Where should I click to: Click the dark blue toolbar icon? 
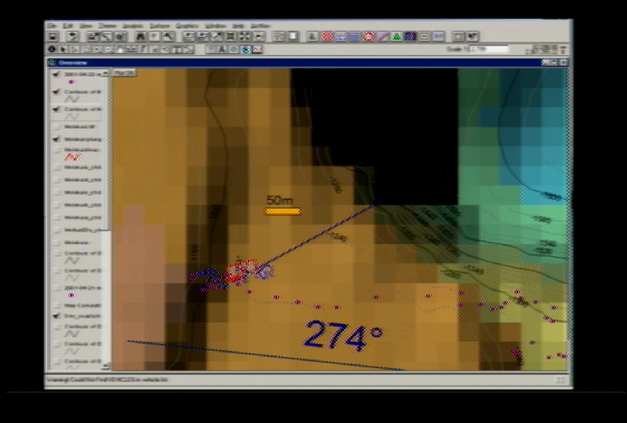point(410,37)
